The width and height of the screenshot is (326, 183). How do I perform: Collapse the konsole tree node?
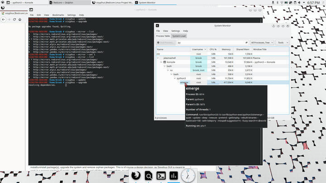(x=161, y=62)
